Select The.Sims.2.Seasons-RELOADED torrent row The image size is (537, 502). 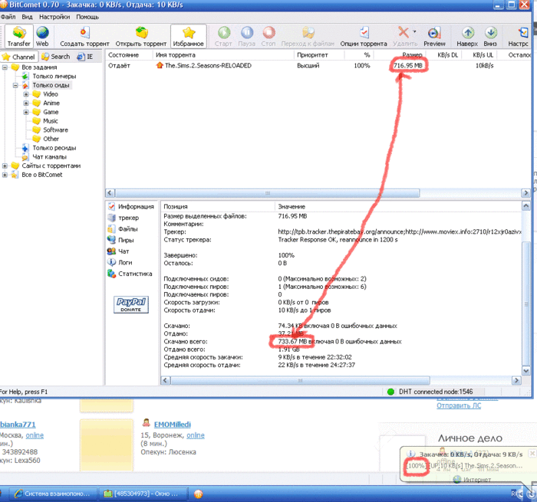click(318, 66)
